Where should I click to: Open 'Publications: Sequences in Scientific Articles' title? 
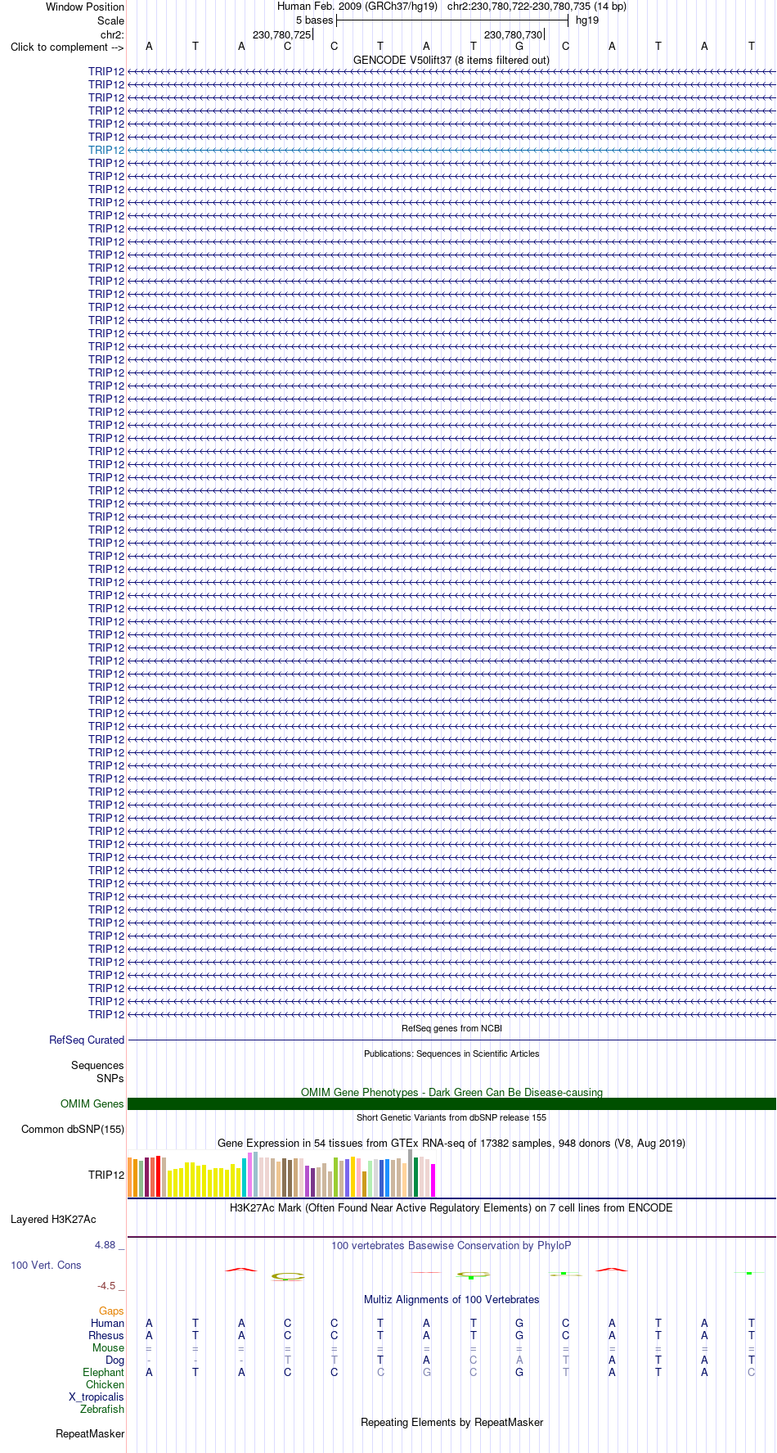coord(451,1054)
